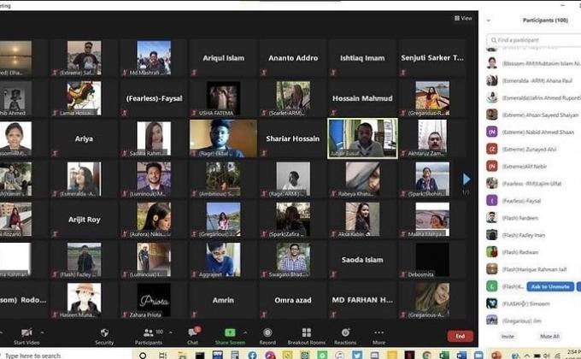The height and width of the screenshot is (359, 581).
Task: Select (Extreme) Zunayed Alvi in participants list
Action: (534, 147)
